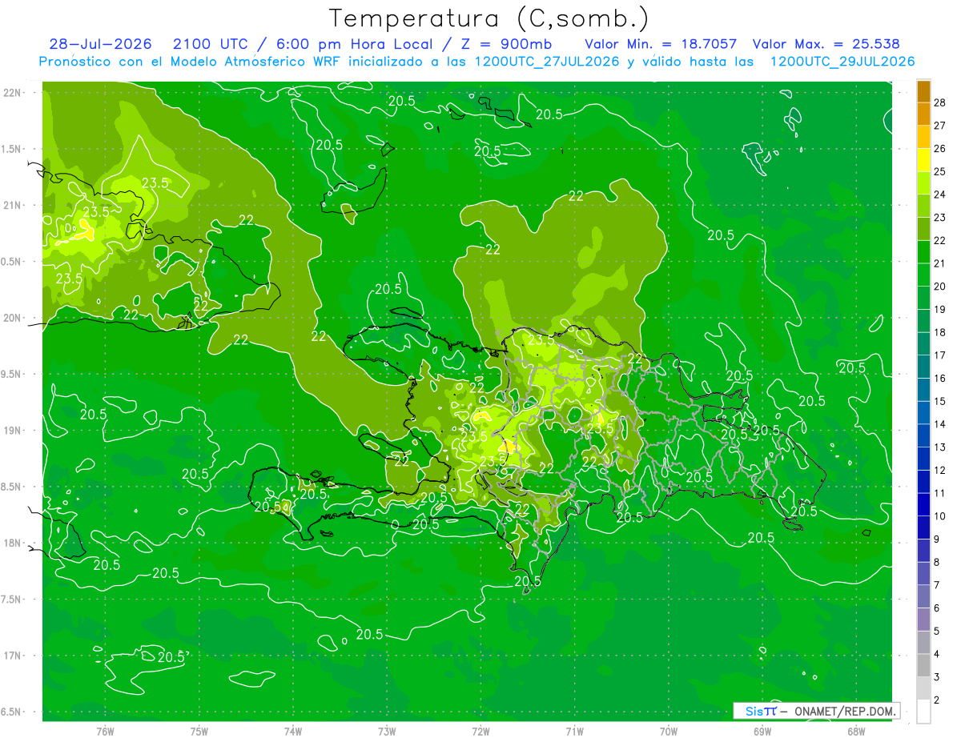Click longitude axis label '68W'
This screenshot has height=742, width=961.
pyautogui.click(x=856, y=731)
